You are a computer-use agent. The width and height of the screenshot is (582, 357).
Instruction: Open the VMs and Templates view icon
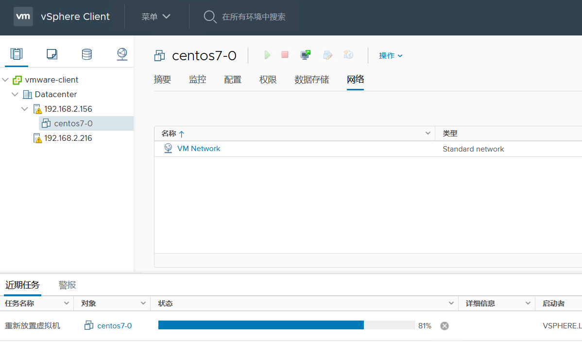(52, 54)
